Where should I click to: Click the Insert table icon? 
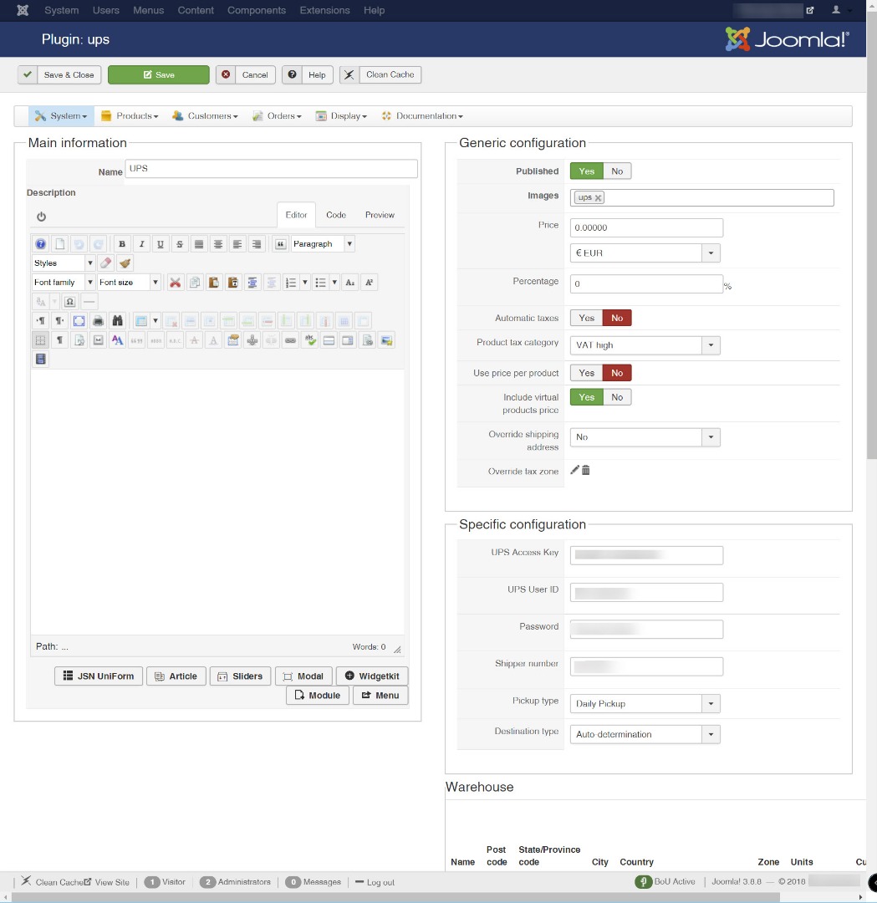click(x=141, y=321)
